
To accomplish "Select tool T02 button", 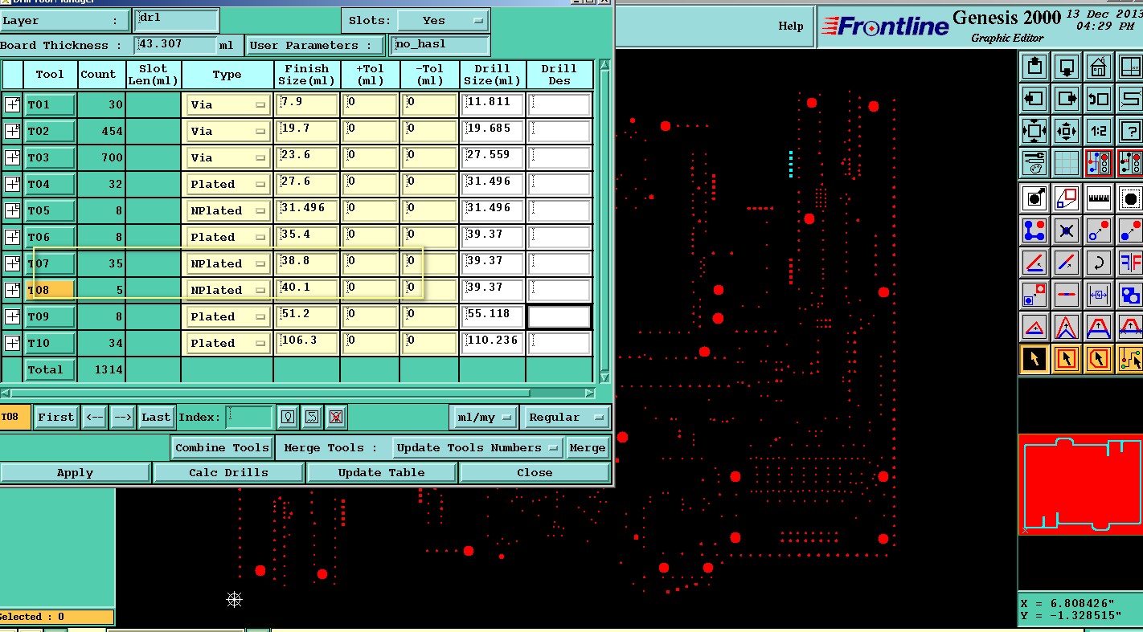I will pos(51,131).
